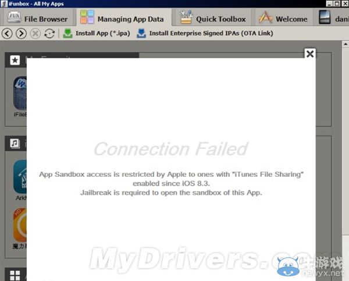Viewport: 349px width, 281px height.
Task: Select the iPad device tab
Action: 332,18
